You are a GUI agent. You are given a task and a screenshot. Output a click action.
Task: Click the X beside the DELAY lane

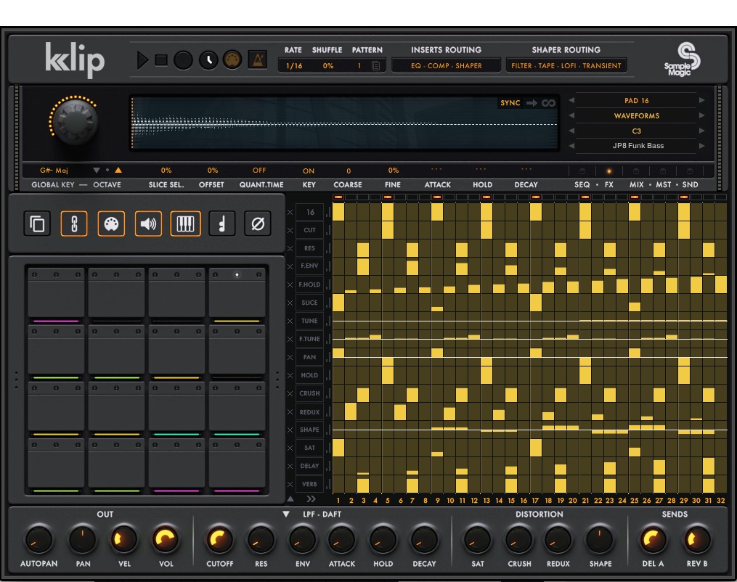tap(290, 466)
